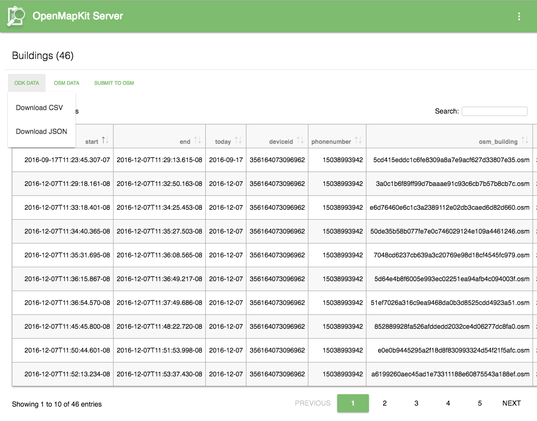Select end cell 2016-12-07T11:35:27.503-08
537x421 pixels.
click(x=159, y=231)
